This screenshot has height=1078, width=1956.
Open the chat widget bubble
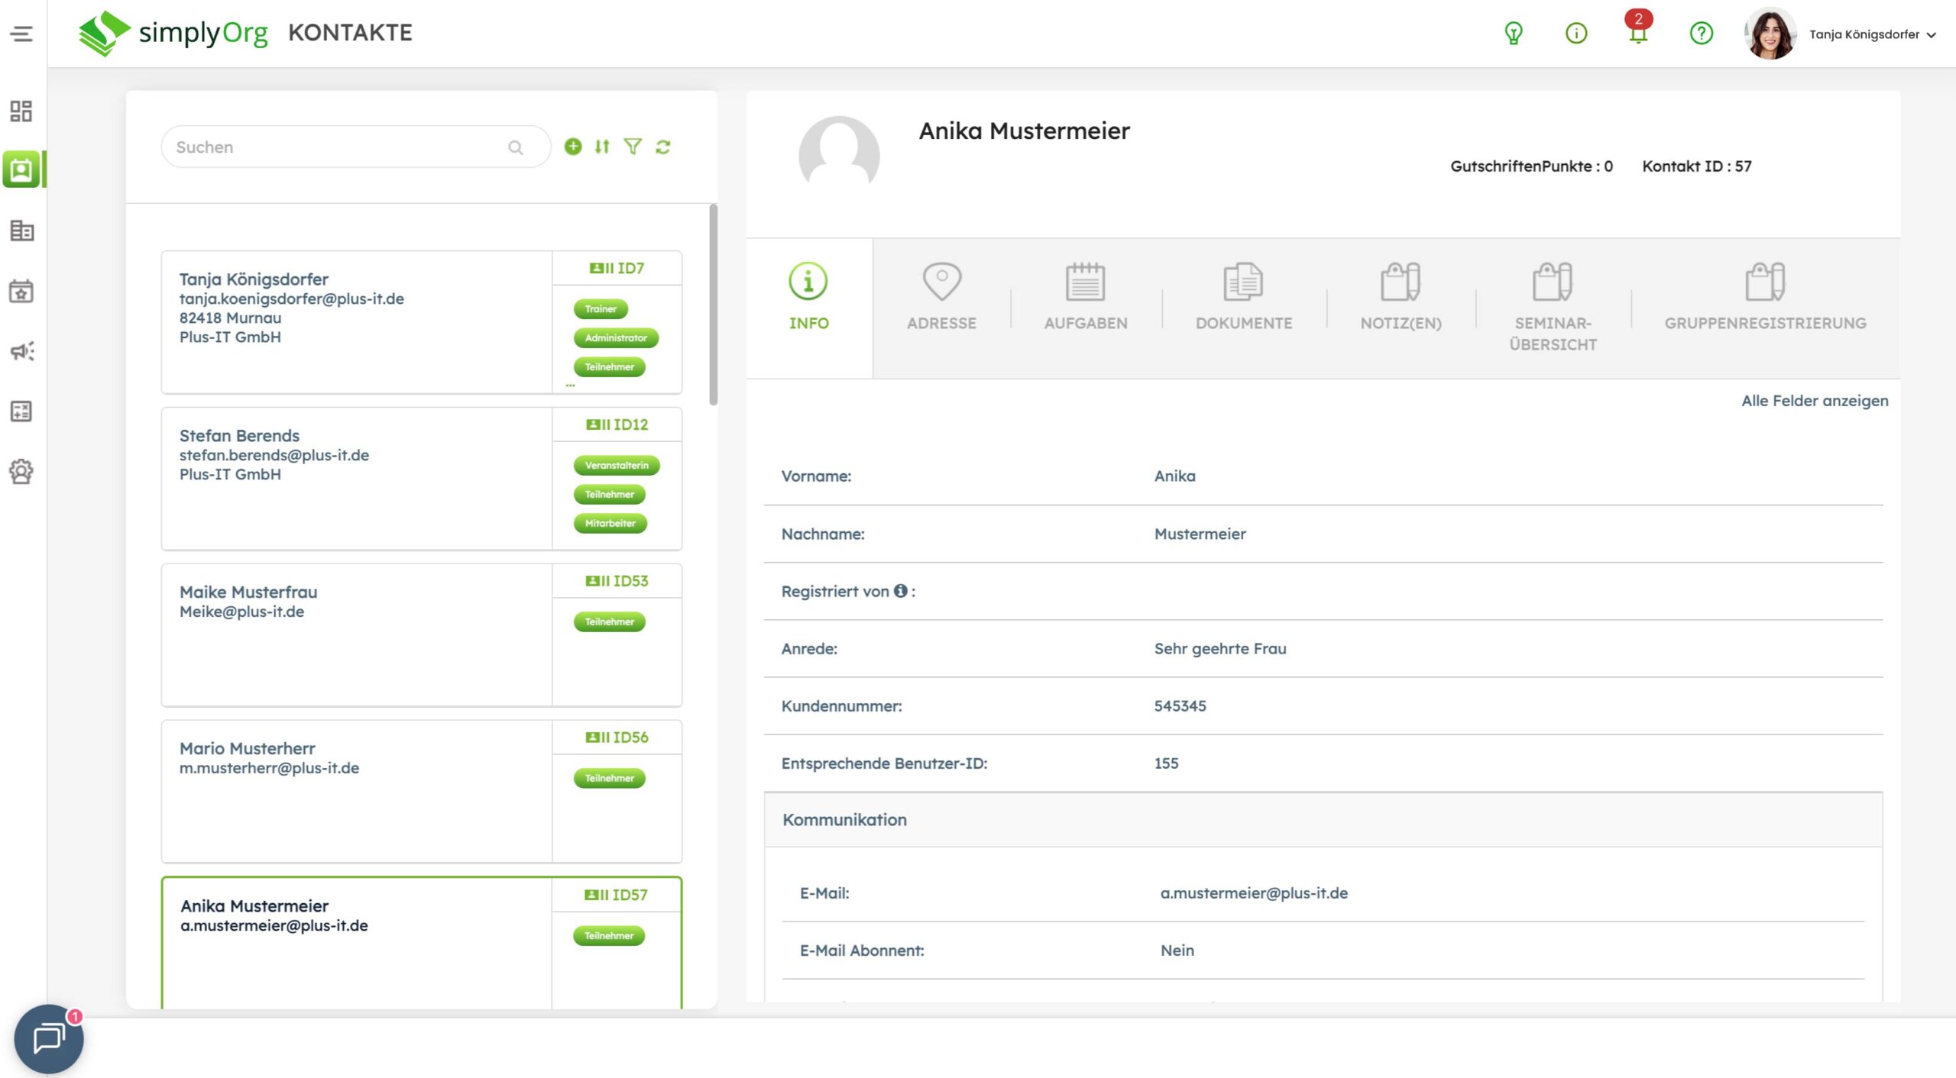49,1038
